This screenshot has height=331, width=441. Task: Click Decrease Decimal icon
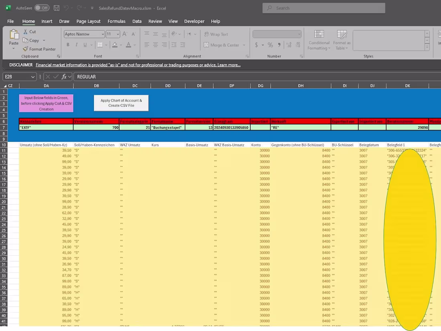pyautogui.click(x=298, y=45)
